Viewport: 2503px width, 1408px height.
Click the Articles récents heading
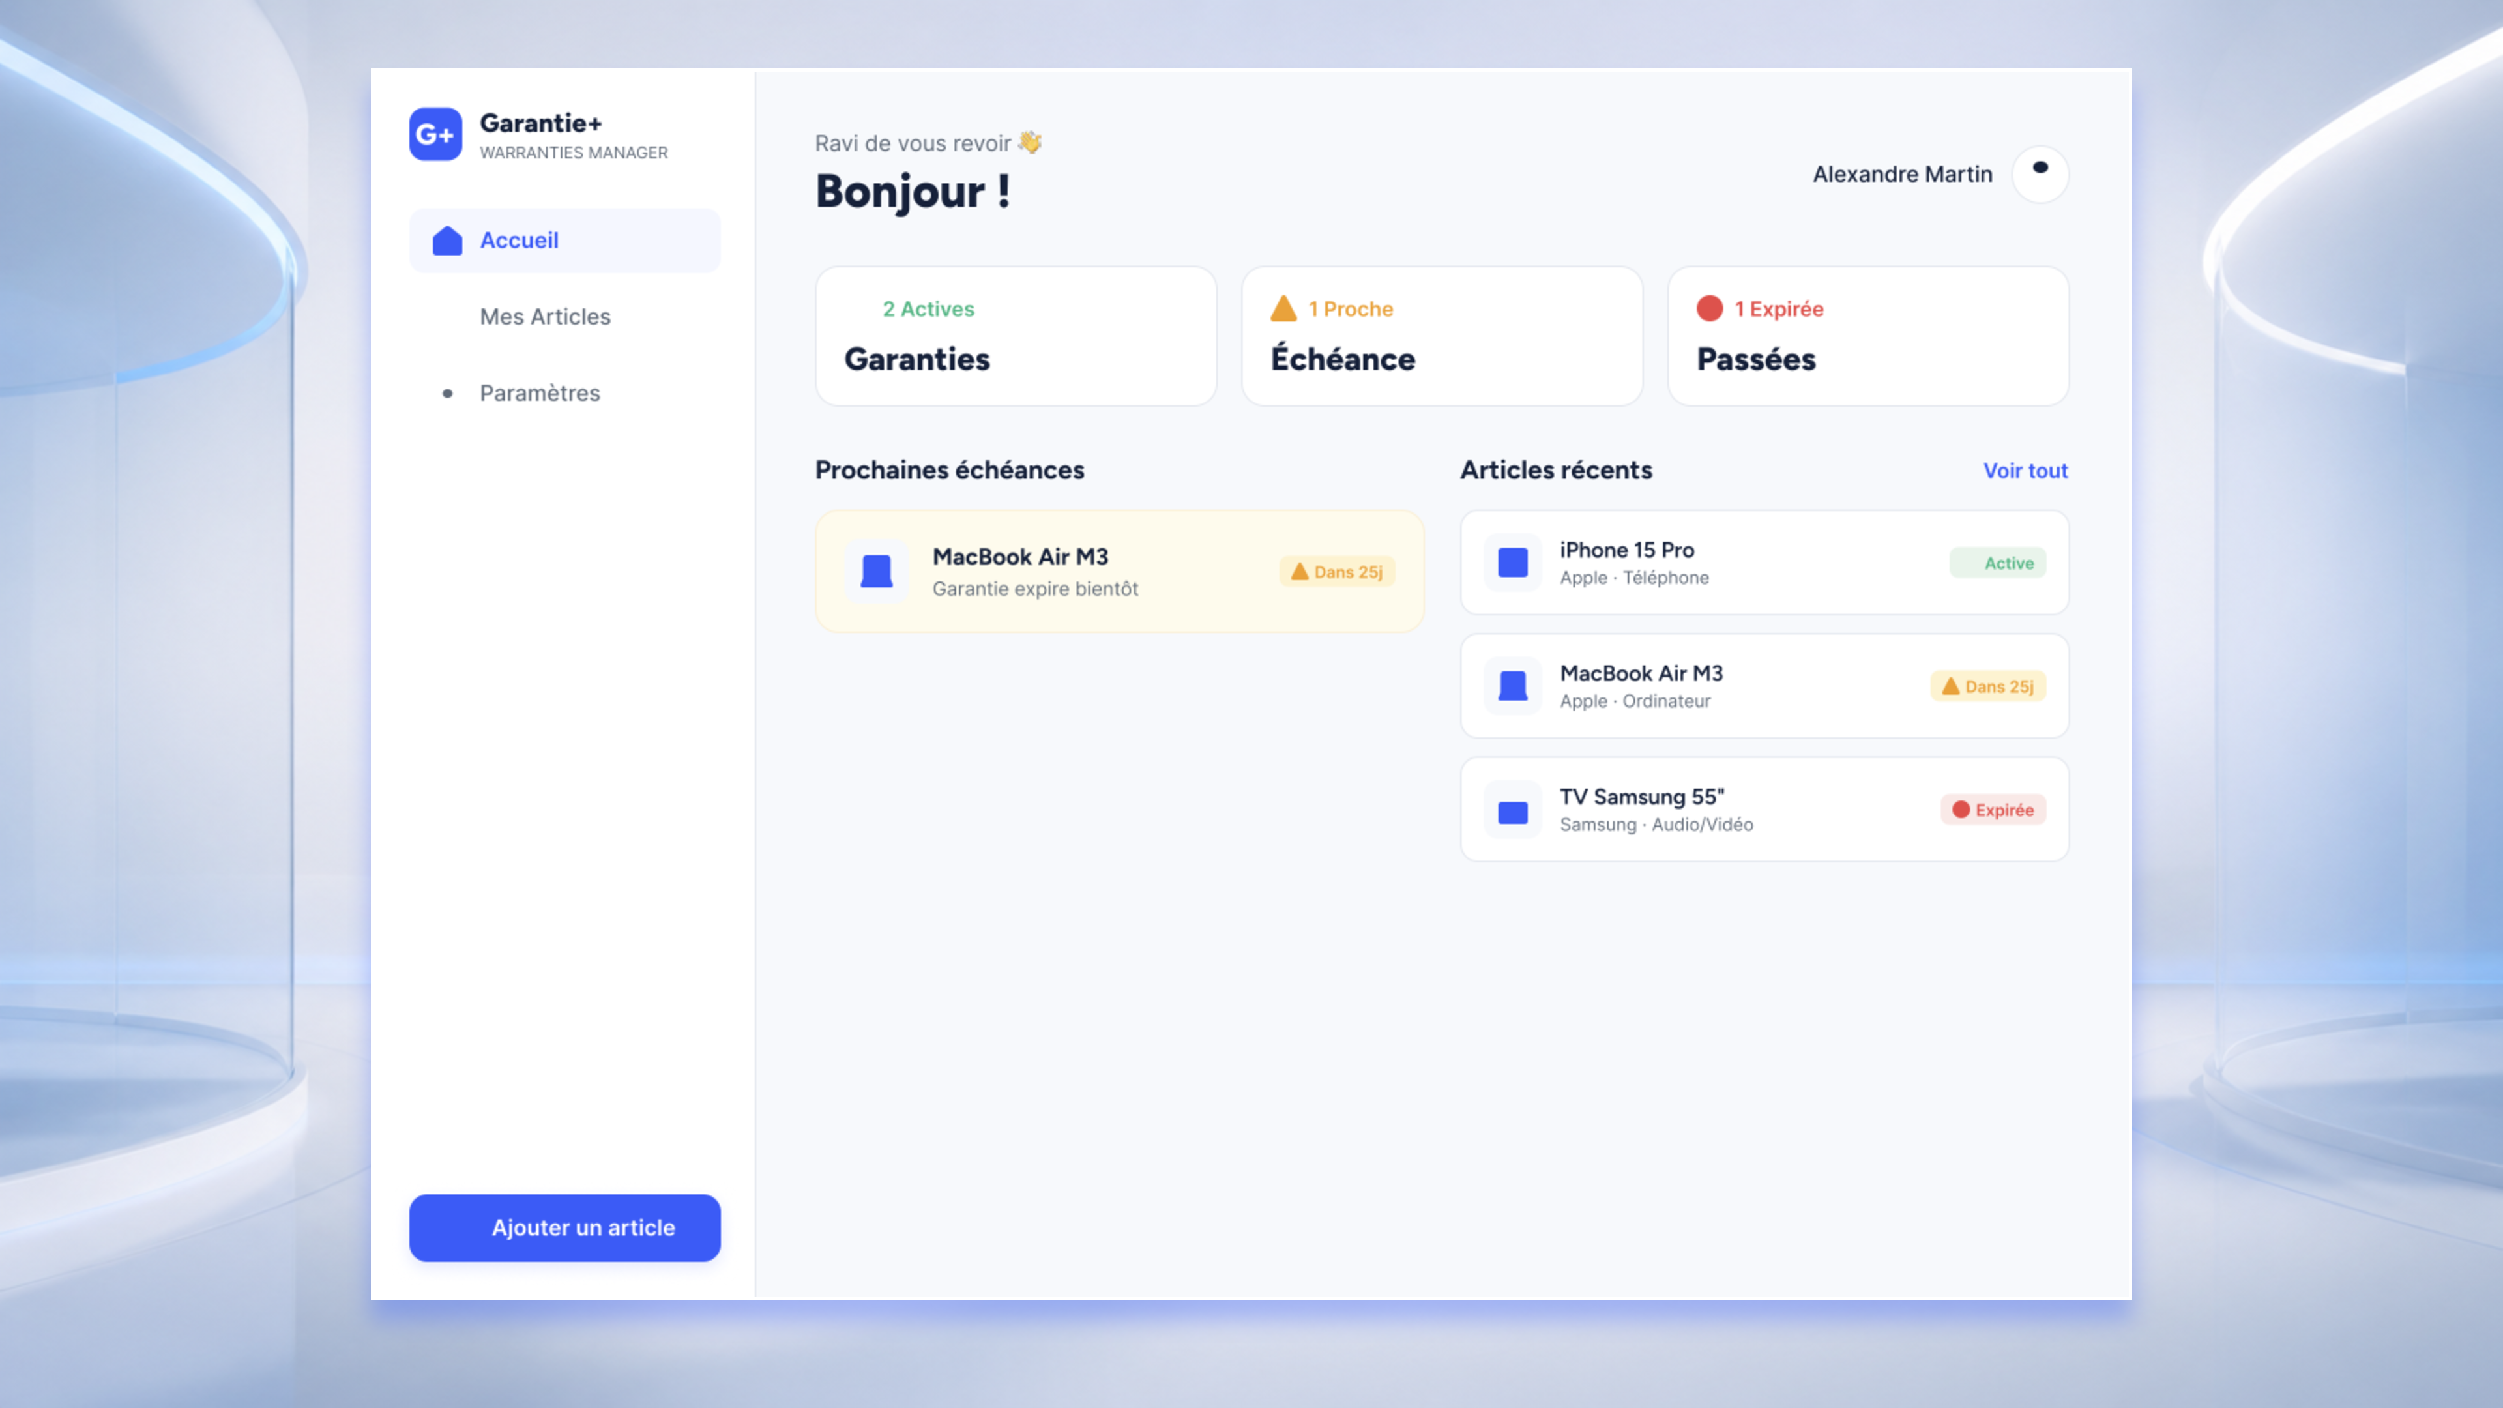pyautogui.click(x=1556, y=470)
